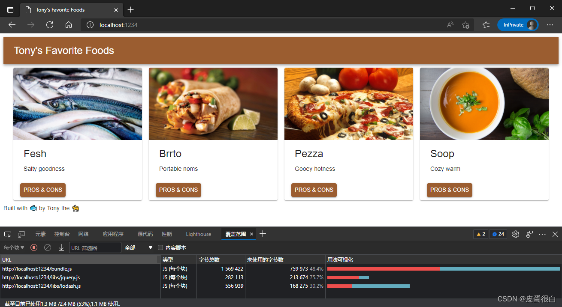Image resolution: width=562 pixels, height=307 pixels.
Task: Open the DevTools three-dot more options menu
Action: (542, 234)
